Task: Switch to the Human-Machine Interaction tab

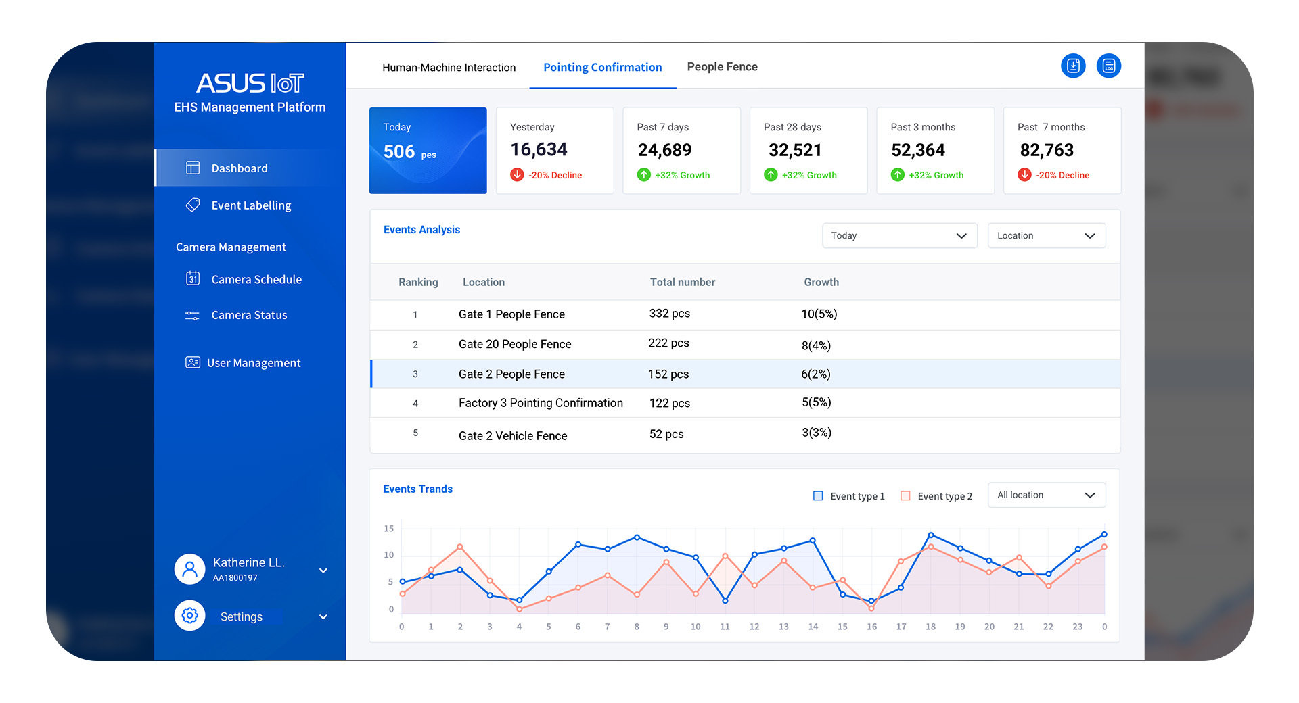Action: point(449,67)
